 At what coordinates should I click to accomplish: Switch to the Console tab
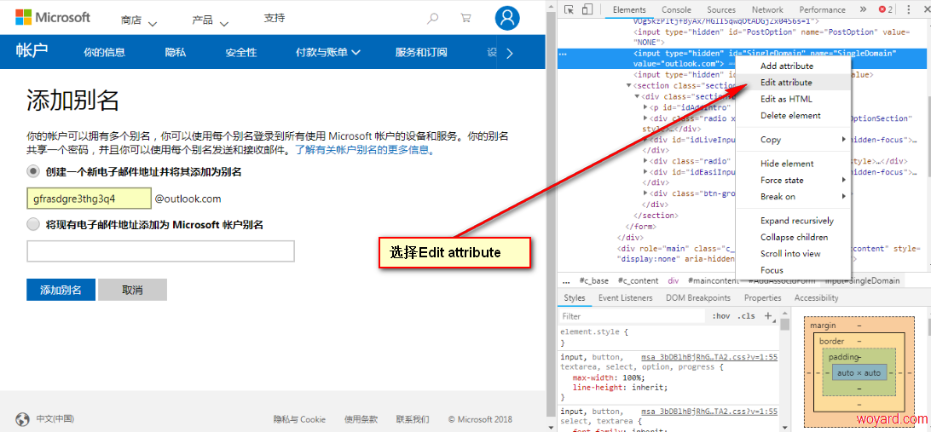676,9
